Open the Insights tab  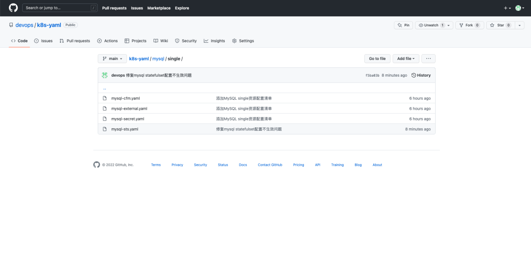214,41
